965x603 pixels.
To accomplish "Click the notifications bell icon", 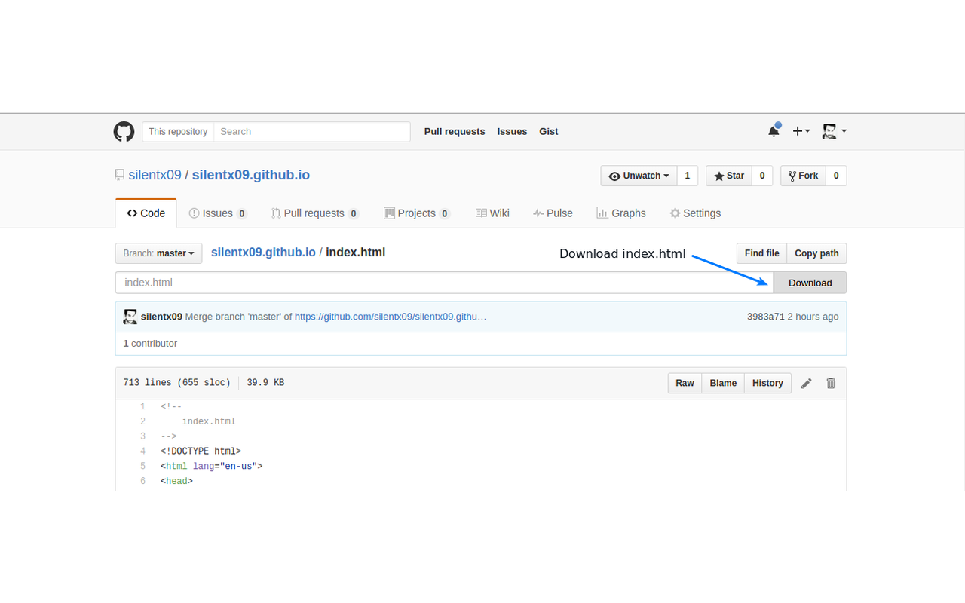I will pyautogui.click(x=773, y=131).
